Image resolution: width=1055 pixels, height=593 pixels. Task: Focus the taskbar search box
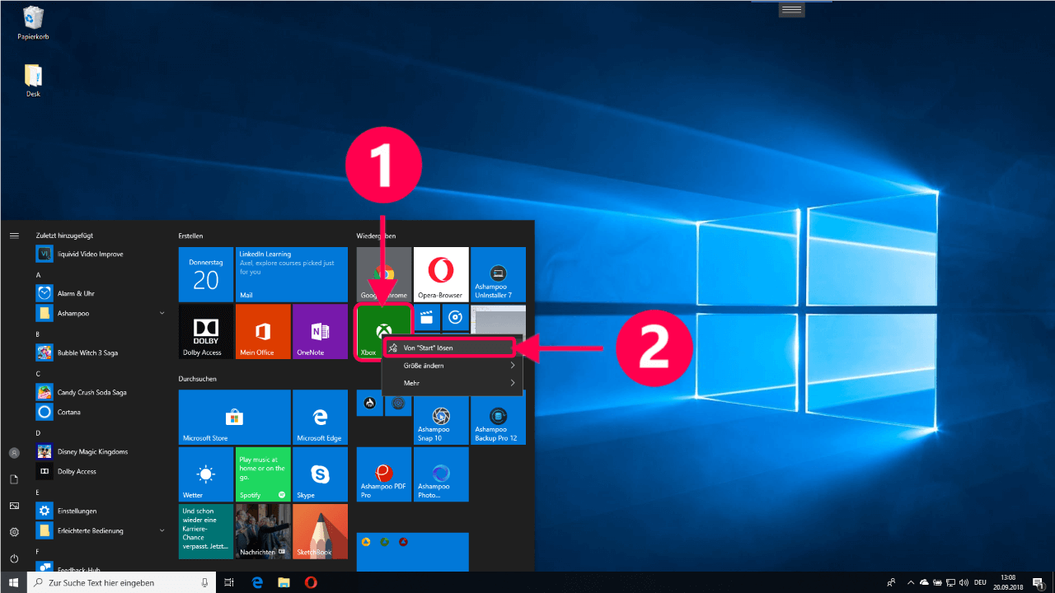point(122,582)
